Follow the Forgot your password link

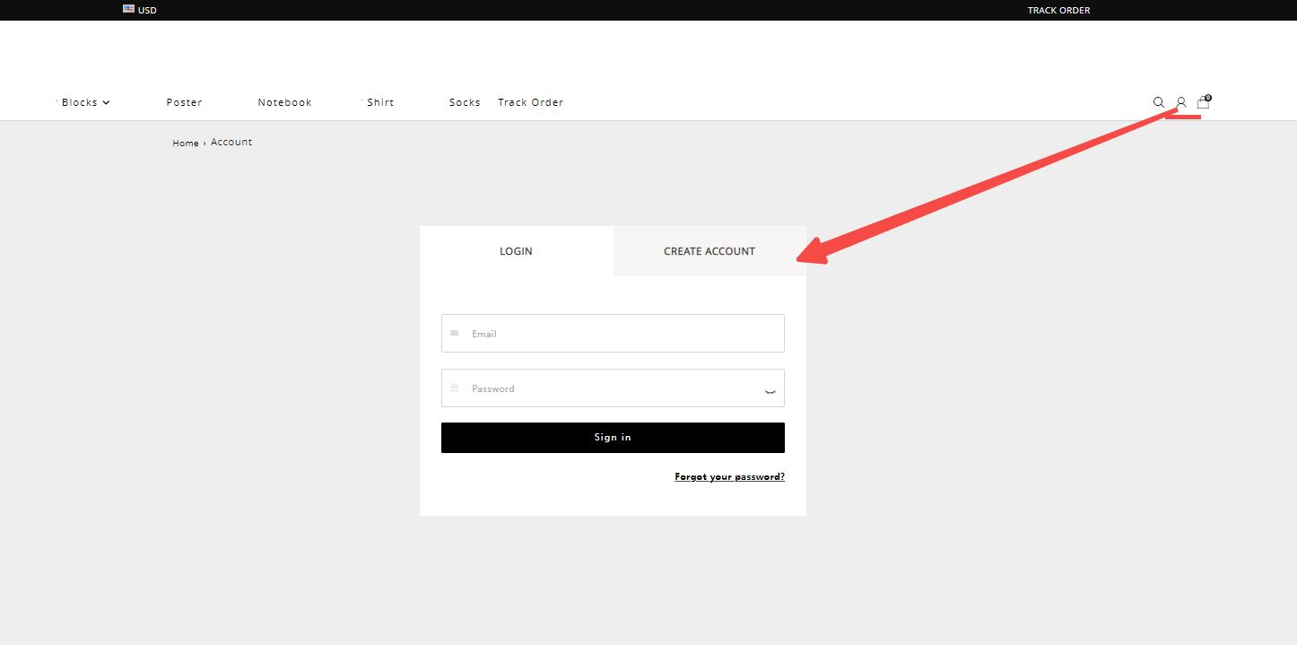click(x=729, y=477)
